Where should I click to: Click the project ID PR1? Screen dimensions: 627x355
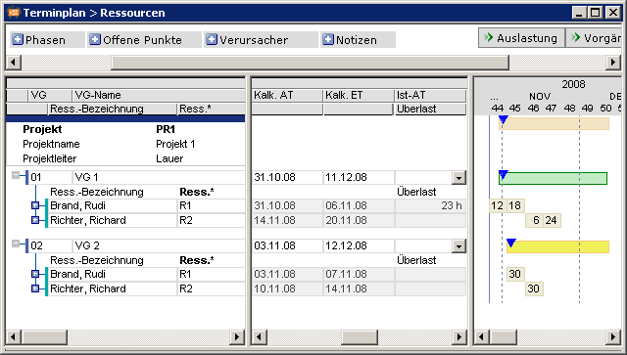166,129
